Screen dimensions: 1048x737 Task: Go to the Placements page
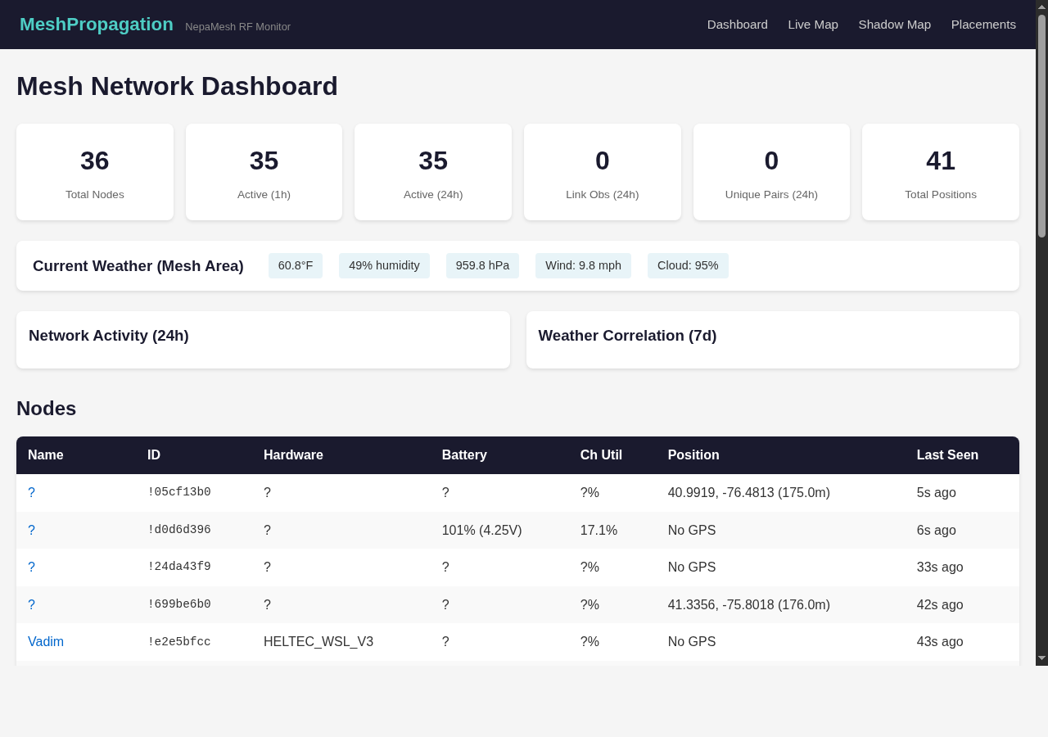coord(983,25)
